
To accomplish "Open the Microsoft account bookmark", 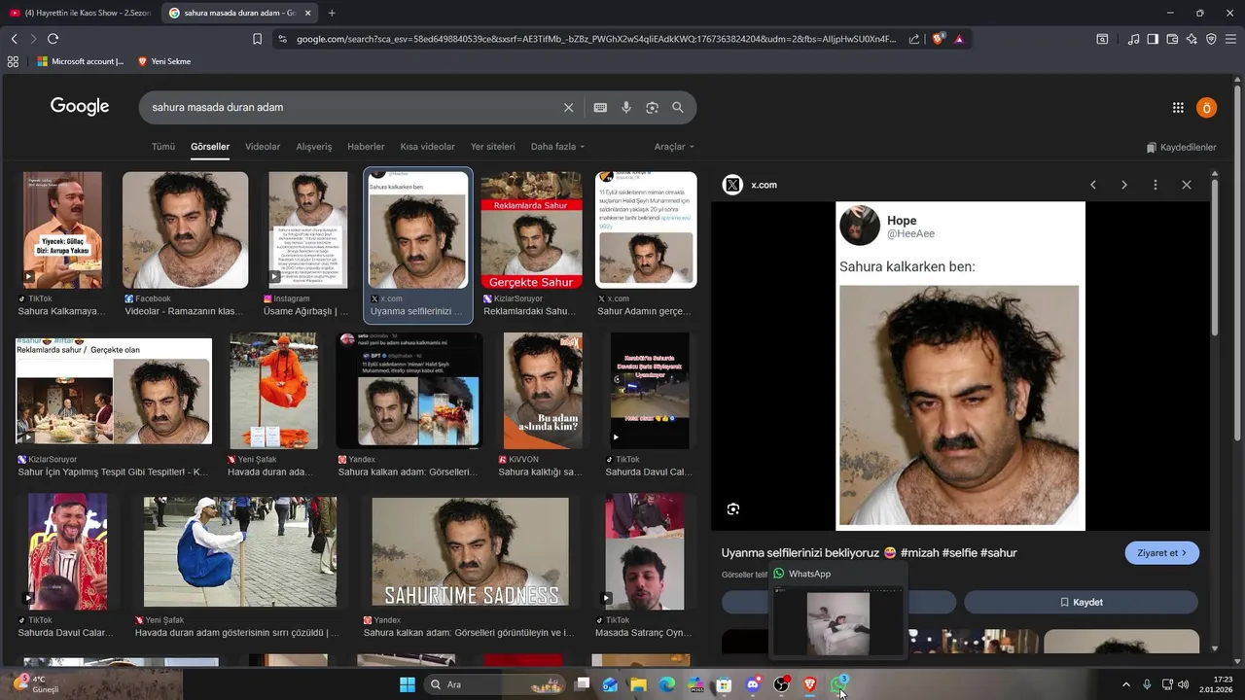I will (81, 61).
